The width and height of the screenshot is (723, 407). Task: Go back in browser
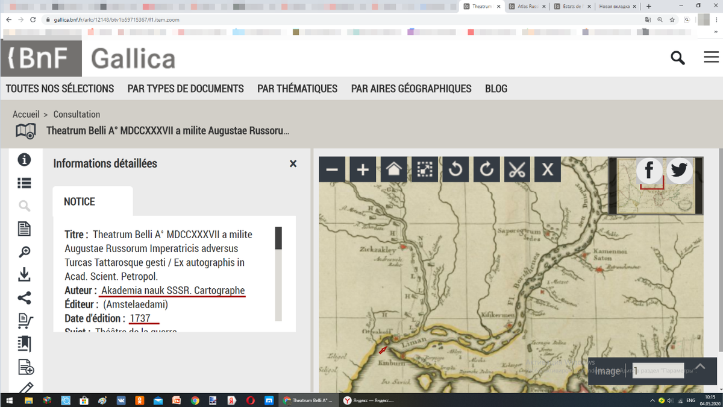(8, 19)
